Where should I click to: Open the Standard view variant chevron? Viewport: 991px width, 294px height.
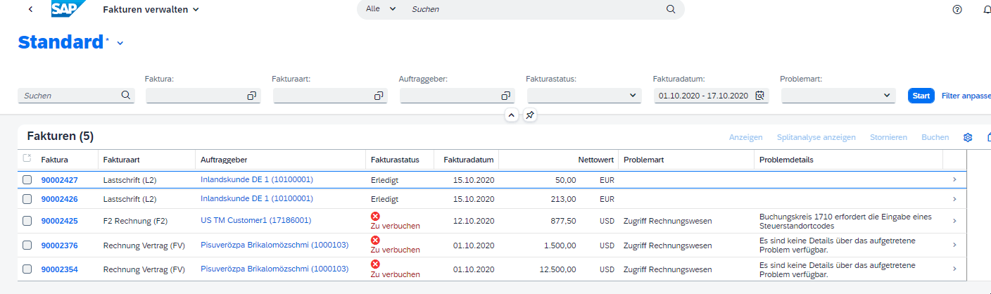120,44
